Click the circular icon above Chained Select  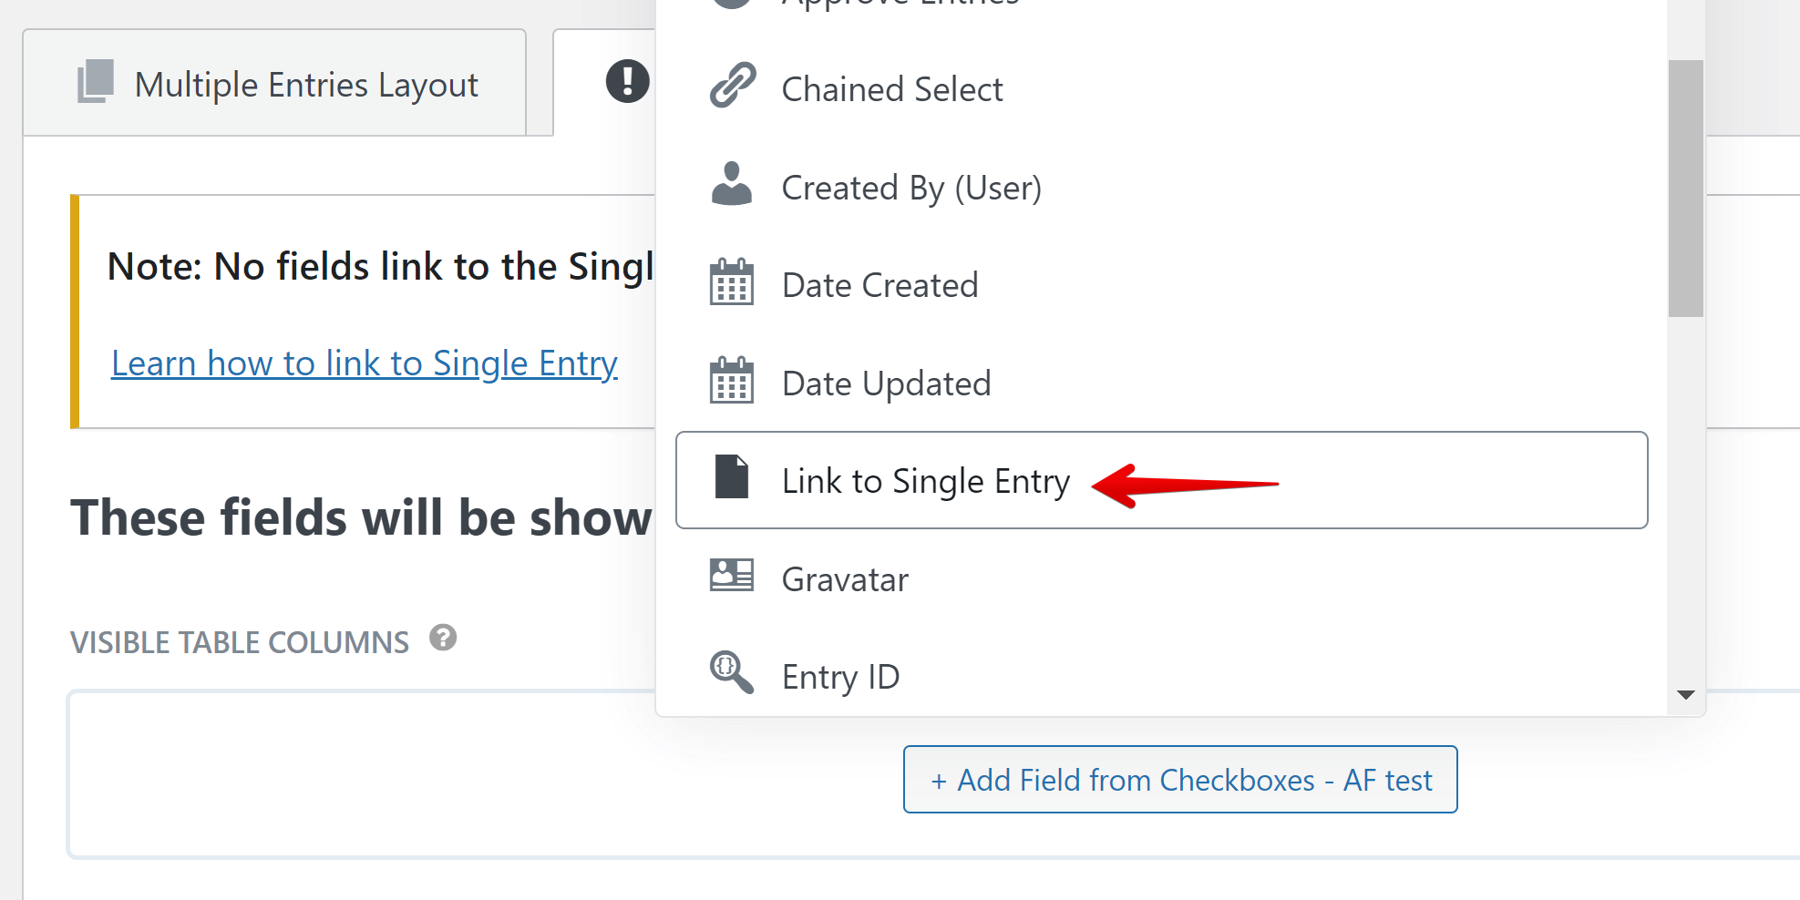tap(730, 5)
